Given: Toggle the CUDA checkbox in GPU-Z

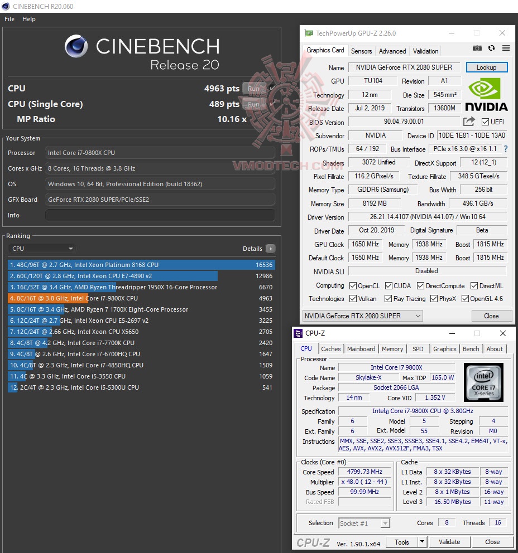Looking at the screenshot, I should tap(387, 285).
